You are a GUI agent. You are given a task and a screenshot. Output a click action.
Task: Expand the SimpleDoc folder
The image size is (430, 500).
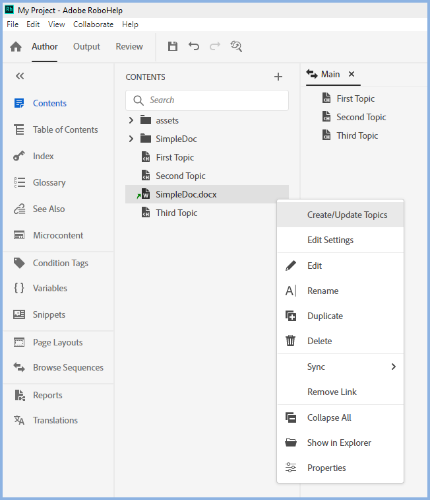tap(131, 139)
